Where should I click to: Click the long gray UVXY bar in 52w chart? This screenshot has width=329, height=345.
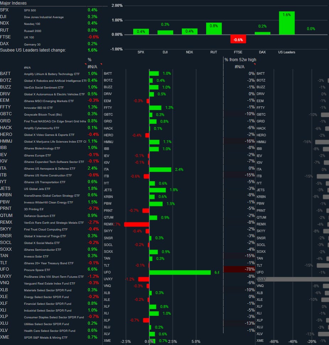293,279
